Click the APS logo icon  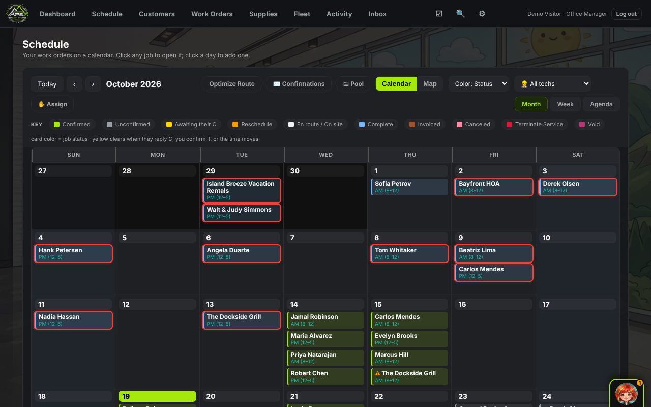tap(17, 14)
